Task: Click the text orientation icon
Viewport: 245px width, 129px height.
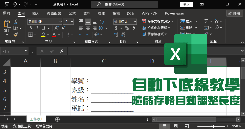Action: coord(96,35)
